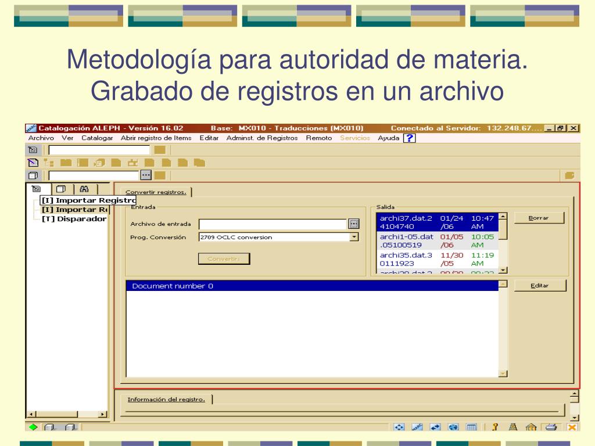Select the Convertir registros tab
The image size is (595, 446).
156,192
